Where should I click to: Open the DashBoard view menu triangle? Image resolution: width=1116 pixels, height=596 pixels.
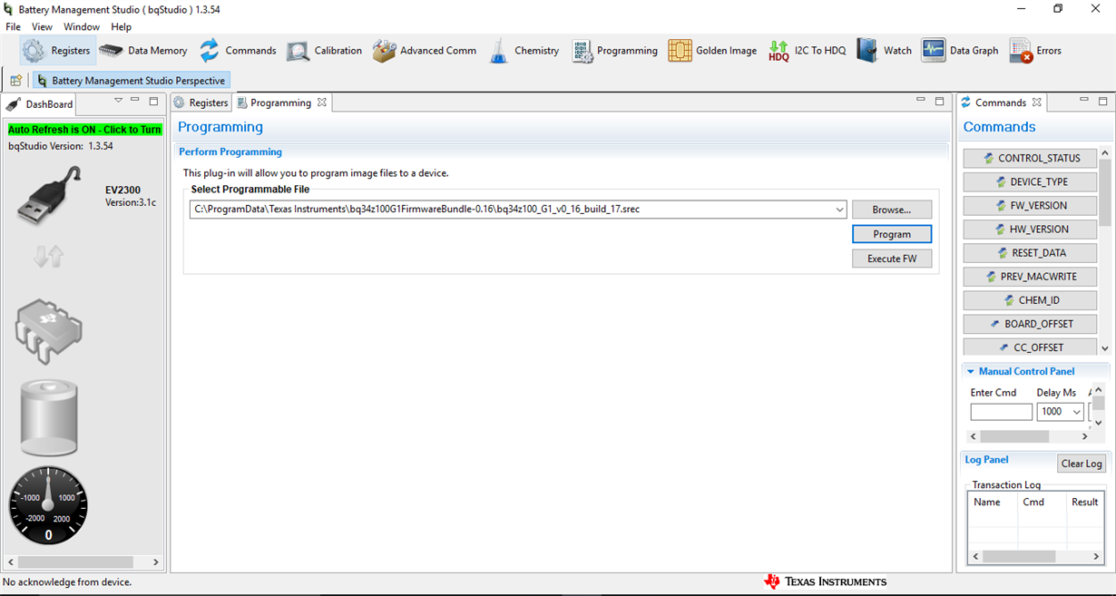click(118, 101)
